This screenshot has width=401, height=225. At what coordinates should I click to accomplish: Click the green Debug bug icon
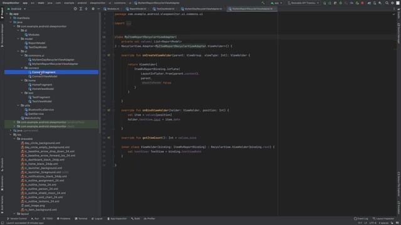(x=340, y=3)
